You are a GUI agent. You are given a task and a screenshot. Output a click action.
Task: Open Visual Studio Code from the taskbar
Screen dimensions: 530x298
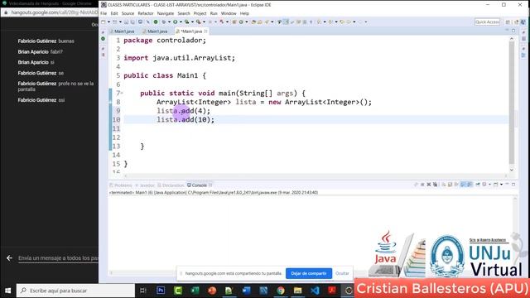pyautogui.click(x=315, y=291)
